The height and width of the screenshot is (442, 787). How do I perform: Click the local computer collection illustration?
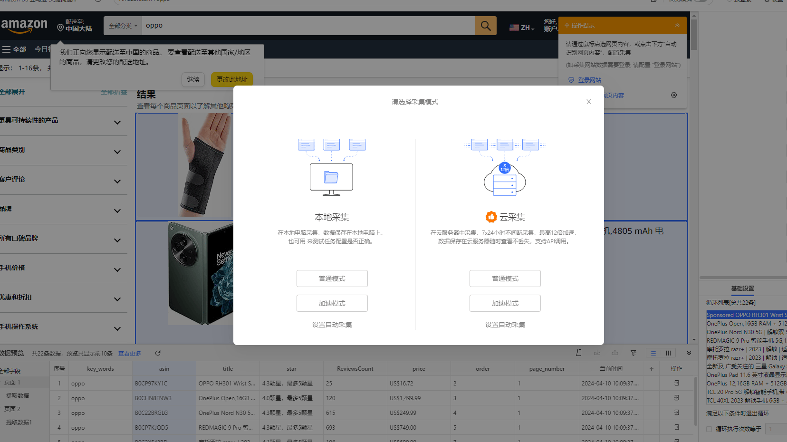tap(332, 167)
